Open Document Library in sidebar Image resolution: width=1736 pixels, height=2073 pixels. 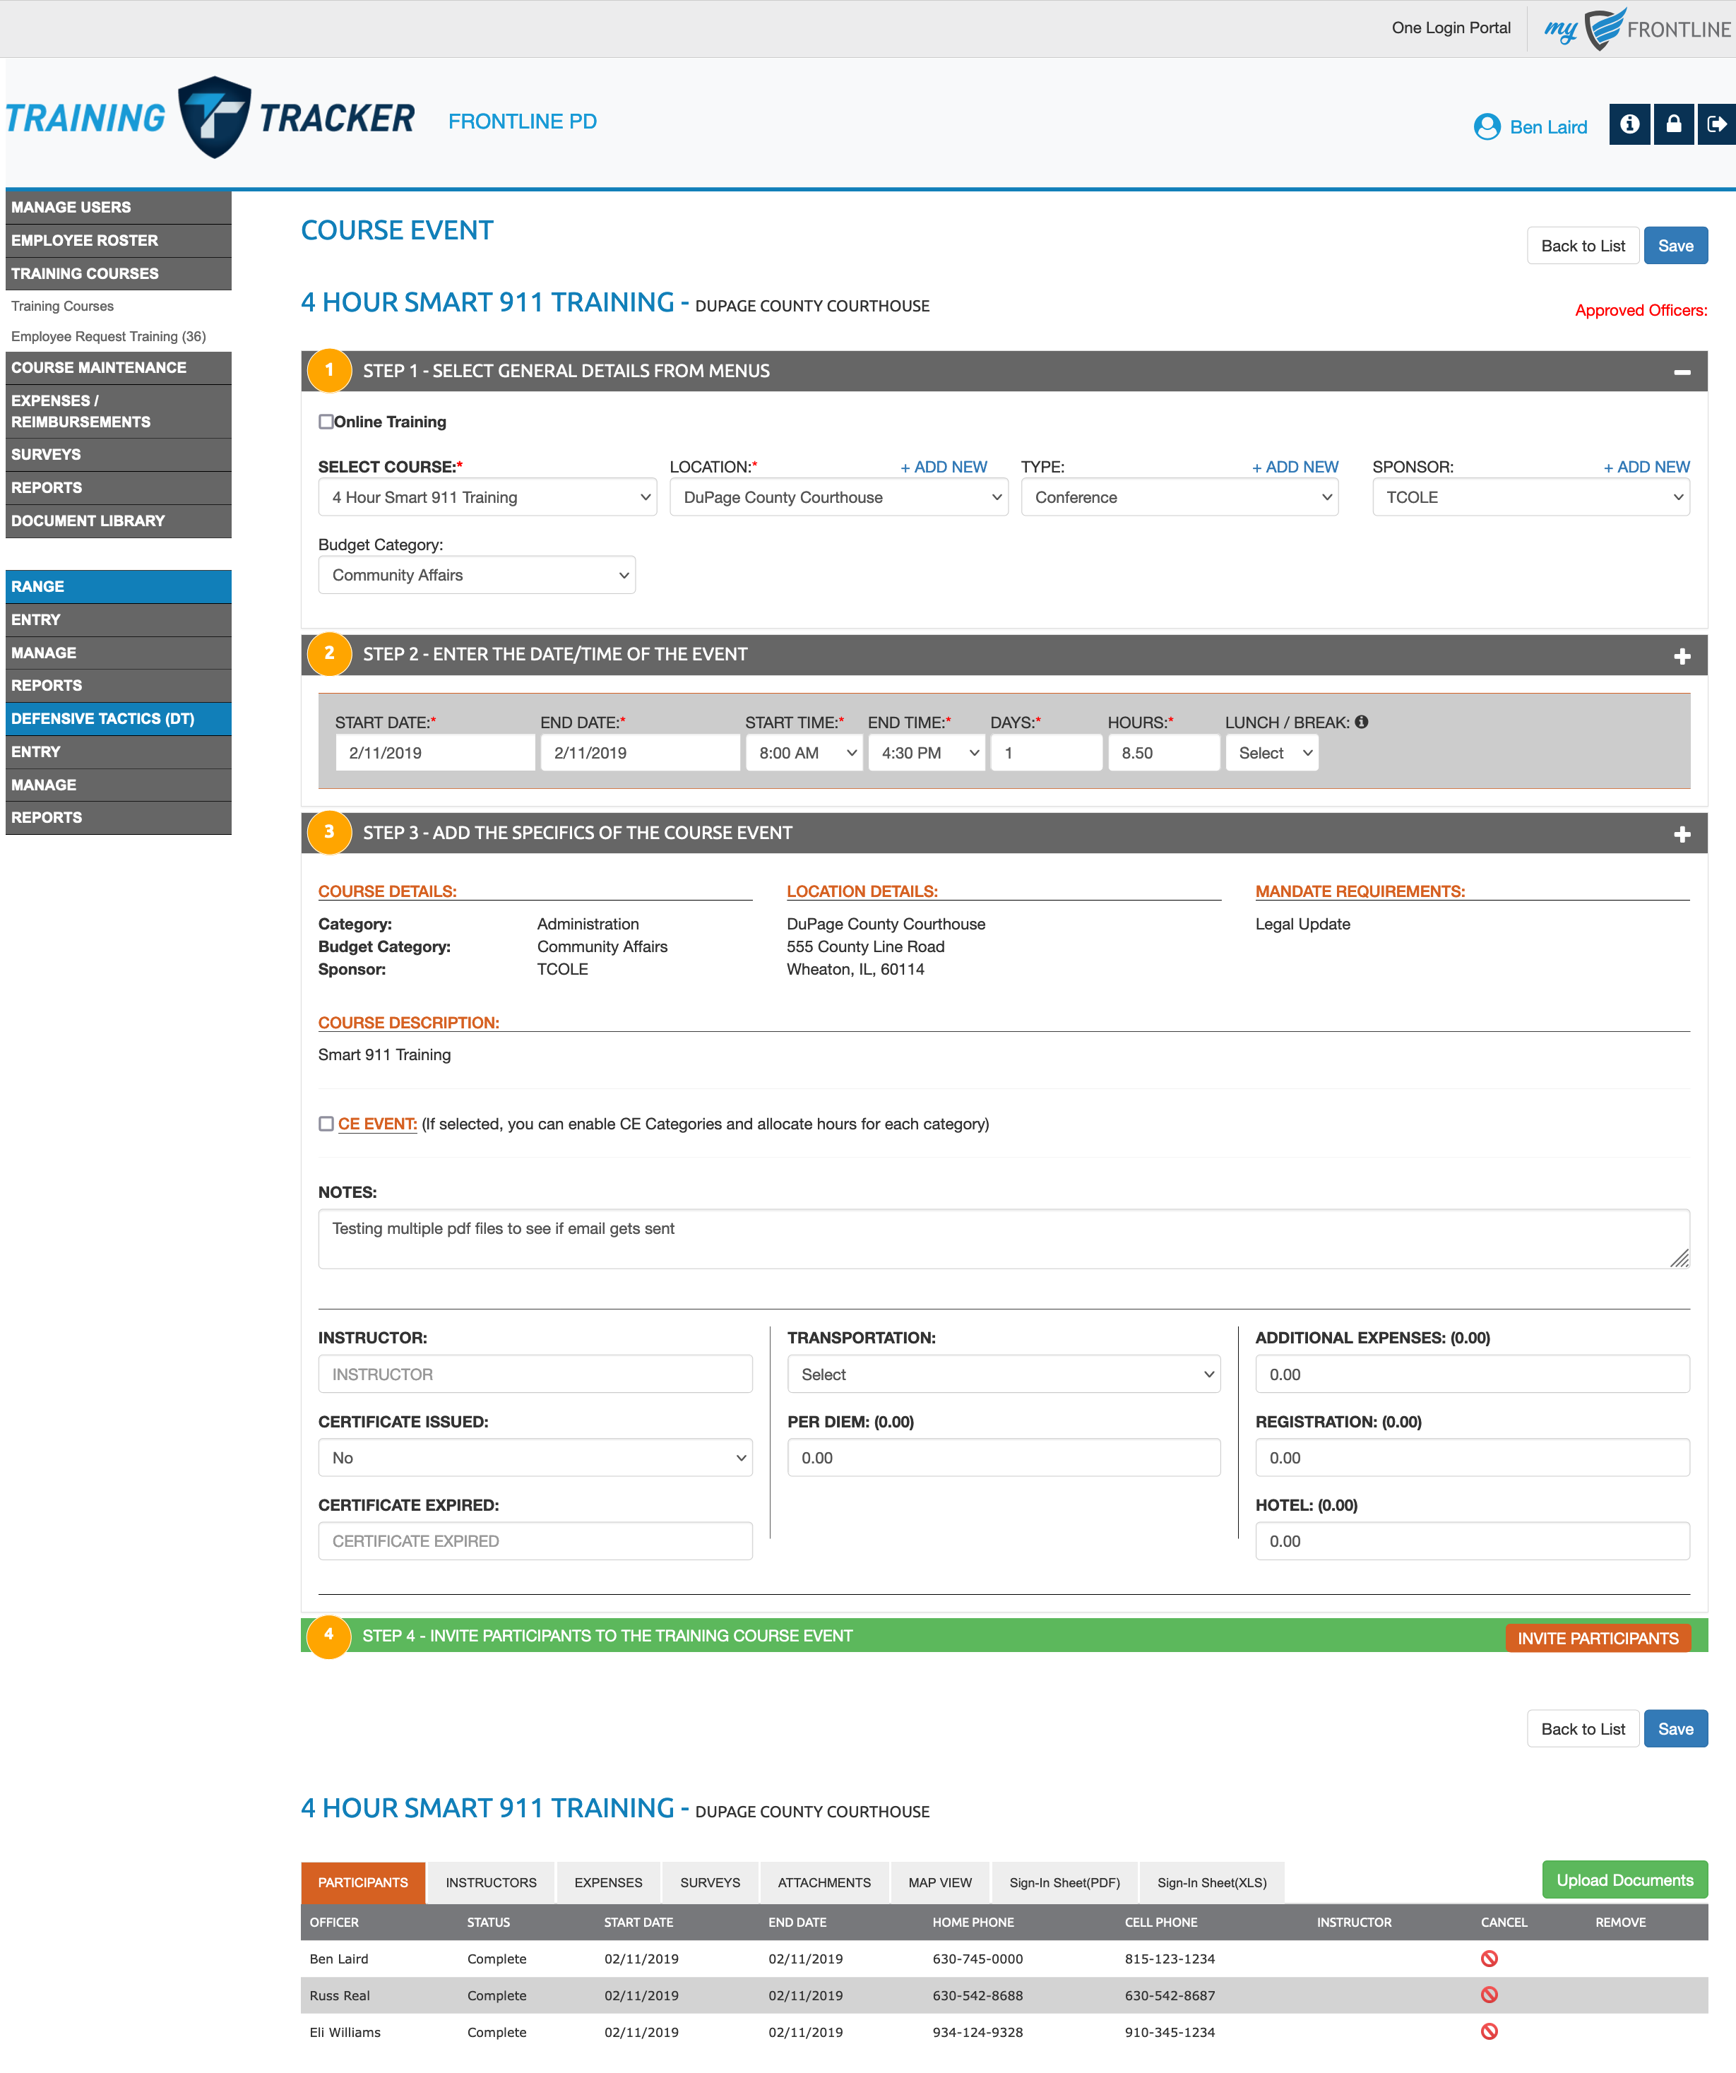[119, 521]
